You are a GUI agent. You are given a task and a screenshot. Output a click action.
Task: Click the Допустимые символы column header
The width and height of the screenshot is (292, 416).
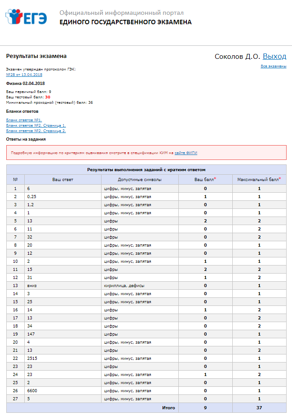coord(139,180)
